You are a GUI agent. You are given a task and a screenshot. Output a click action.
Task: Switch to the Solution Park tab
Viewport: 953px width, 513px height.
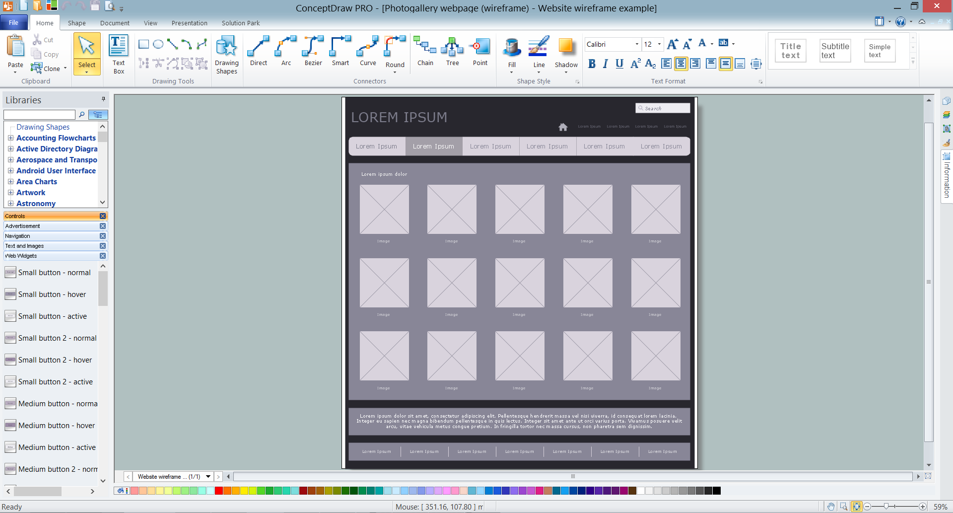(240, 23)
